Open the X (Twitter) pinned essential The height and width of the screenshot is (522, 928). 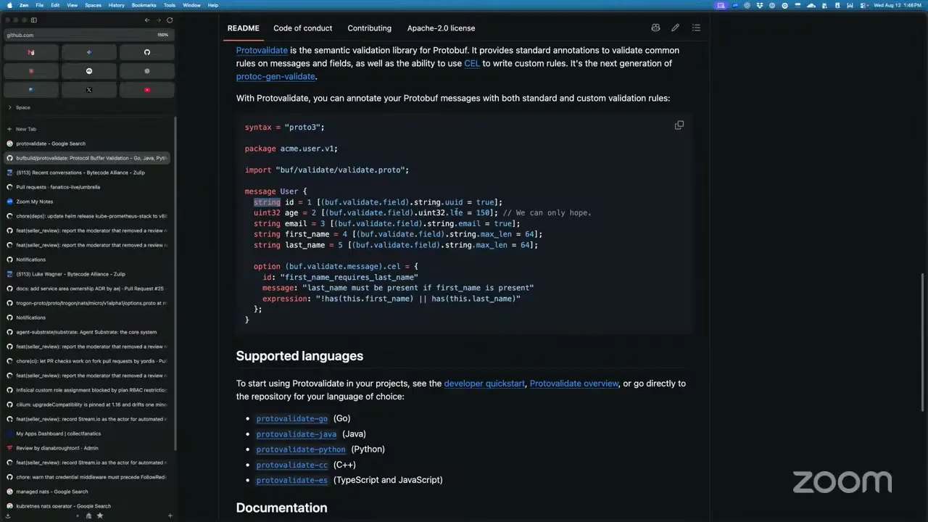click(x=89, y=90)
